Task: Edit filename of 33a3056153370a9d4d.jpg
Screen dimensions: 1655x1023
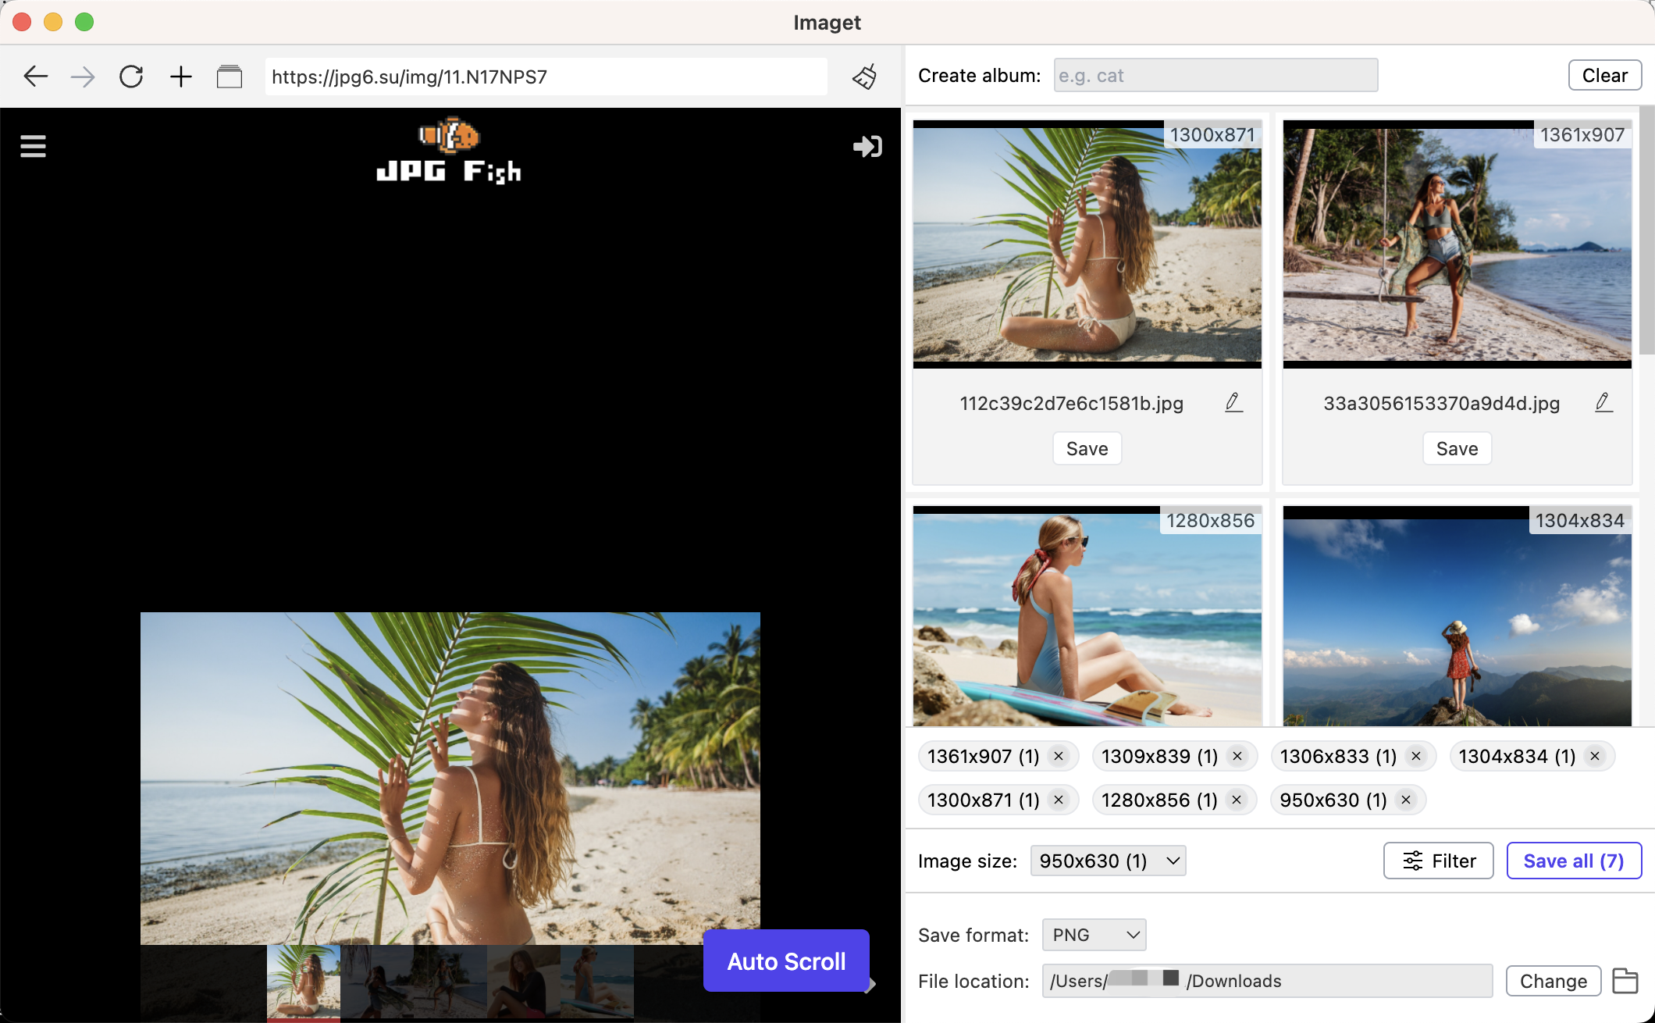Action: click(x=1603, y=403)
